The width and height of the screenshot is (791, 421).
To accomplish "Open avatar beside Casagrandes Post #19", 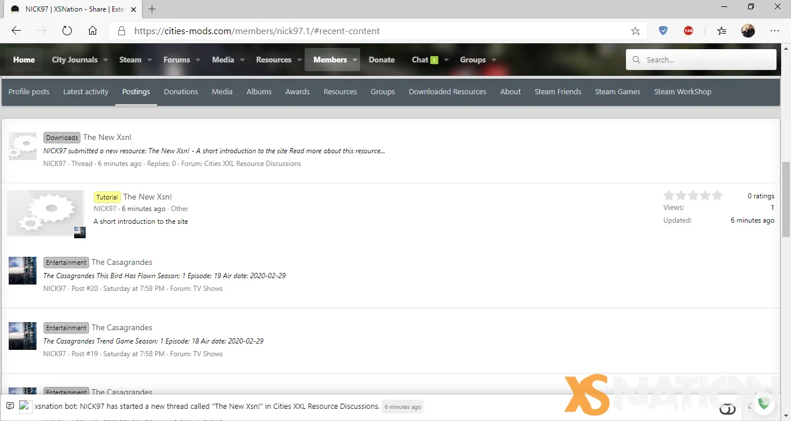I will [x=23, y=336].
